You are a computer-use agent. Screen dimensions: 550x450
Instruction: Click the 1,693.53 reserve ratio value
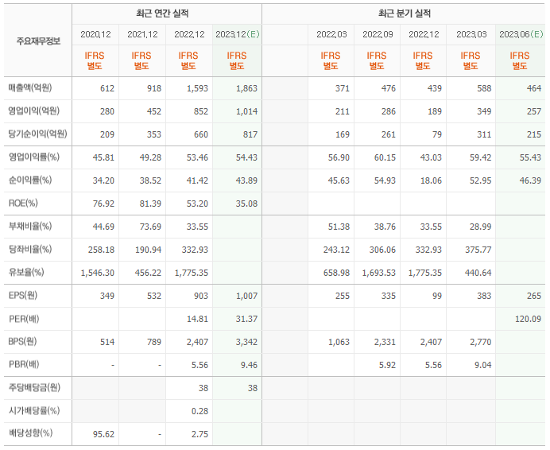click(x=379, y=273)
